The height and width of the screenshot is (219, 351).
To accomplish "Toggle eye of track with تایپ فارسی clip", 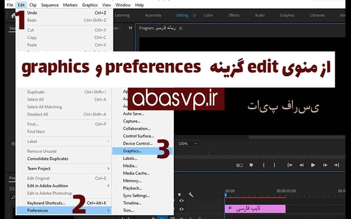I will pos(181,209).
